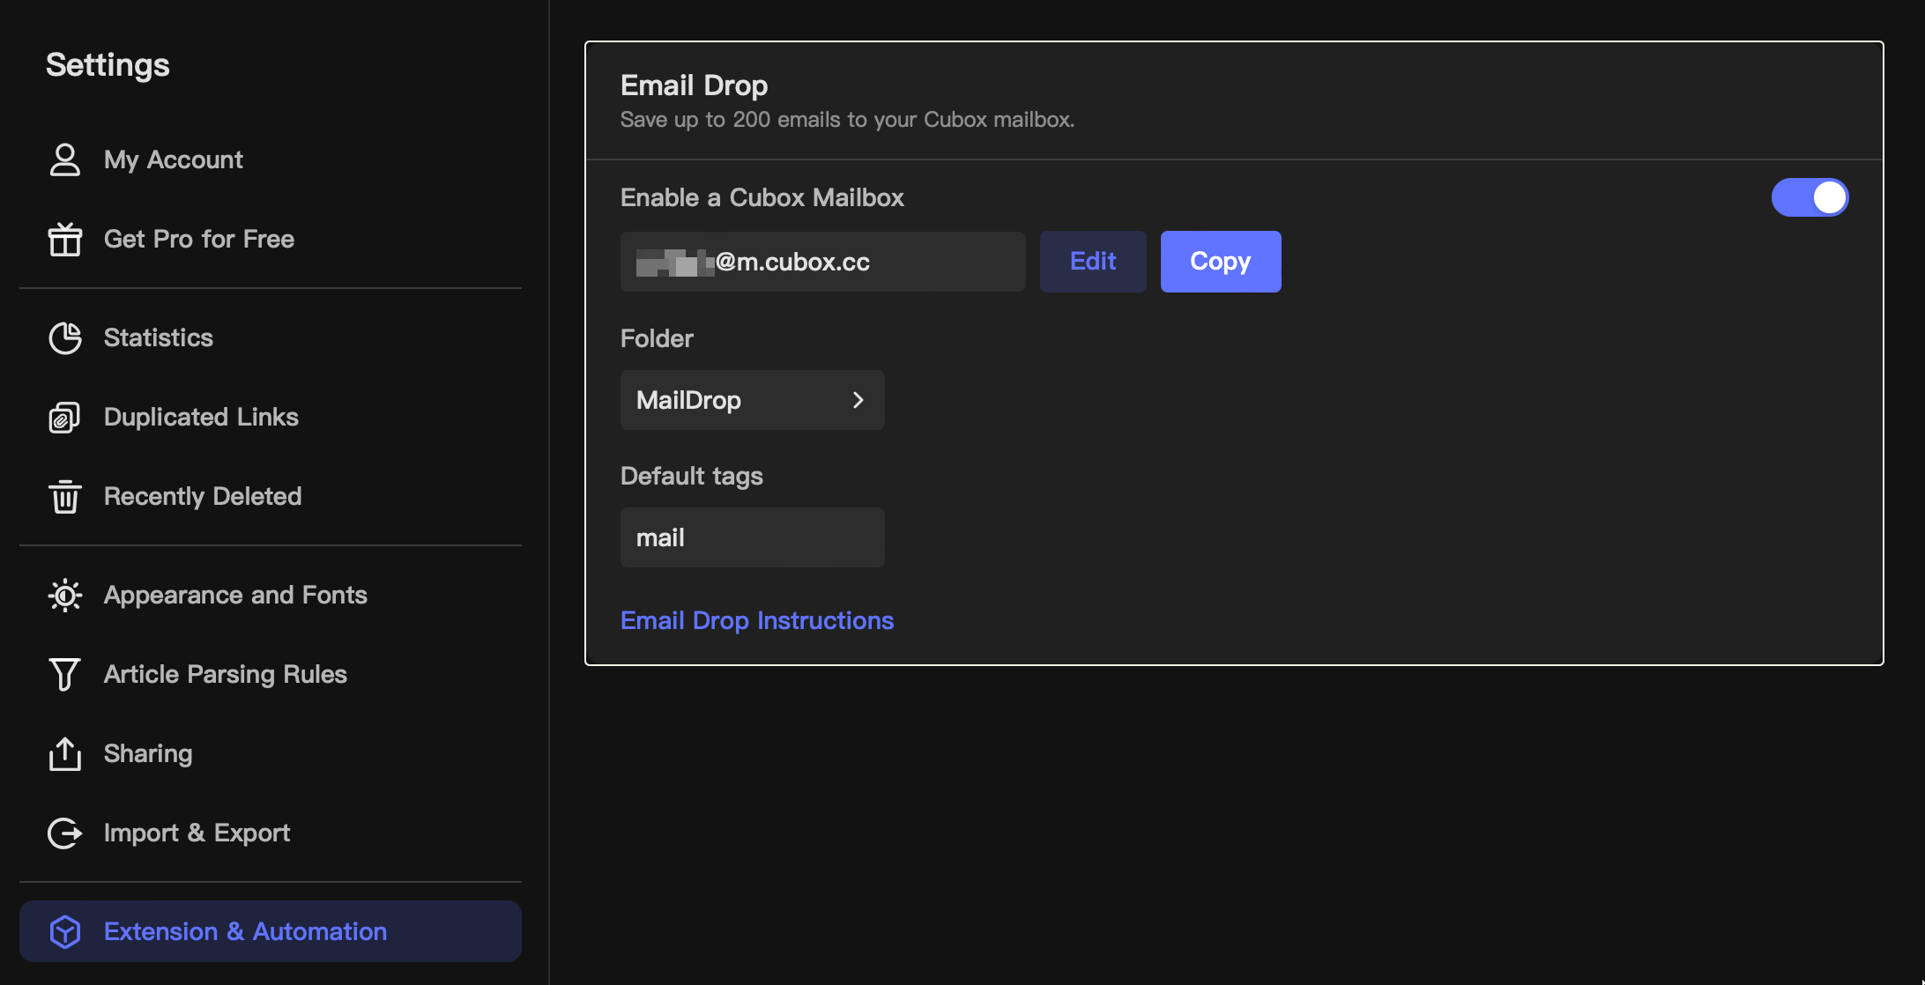Click the @m.cubox.cc email address field
Image resolution: width=1925 pixels, height=985 pixels.
[822, 262]
